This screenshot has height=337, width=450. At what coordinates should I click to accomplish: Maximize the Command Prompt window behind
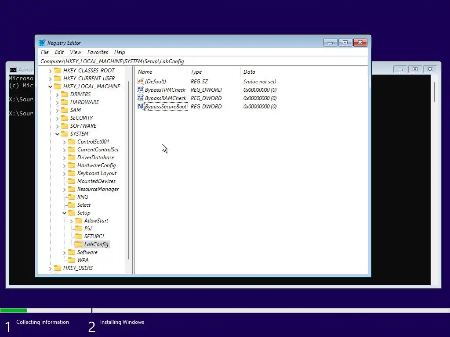coord(415,69)
